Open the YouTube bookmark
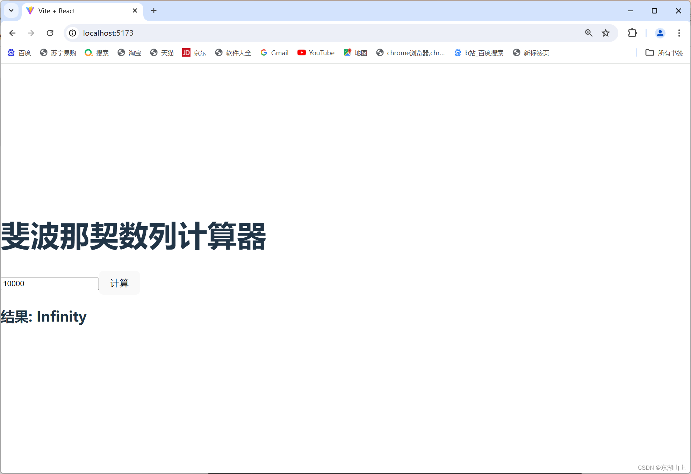The width and height of the screenshot is (691, 474). point(316,53)
